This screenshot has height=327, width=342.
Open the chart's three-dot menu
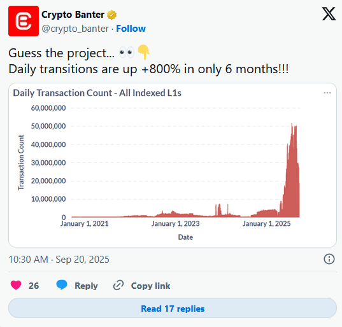point(327,93)
